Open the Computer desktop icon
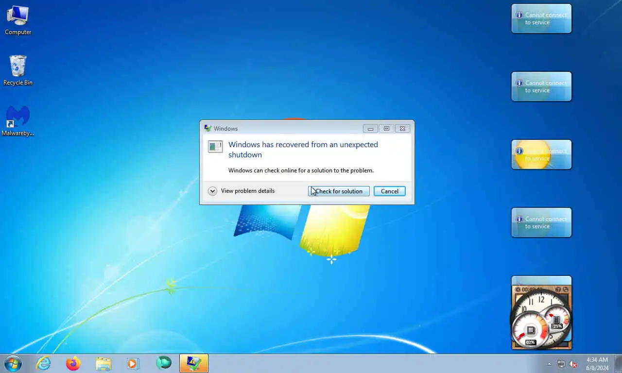Image resolution: width=622 pixels, height=373 pixels. coord(18,20)
